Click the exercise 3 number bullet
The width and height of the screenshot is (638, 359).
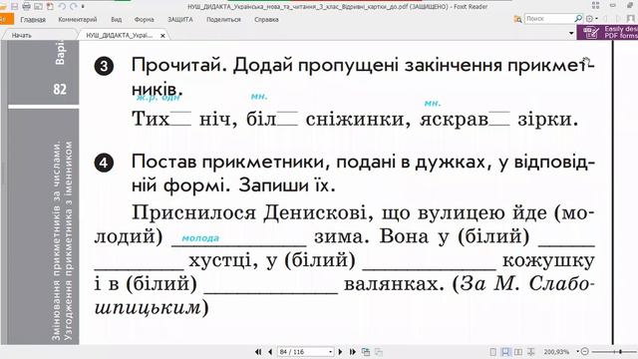tap(104, 66)
